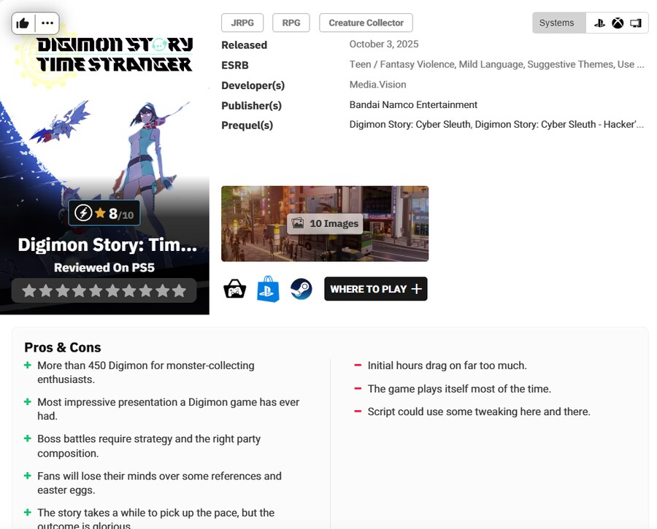This screenshot has height=529, width=657.
Task: Open the shopping basket controller store icon
Action: pyautogui.click(x=234, y=289)
